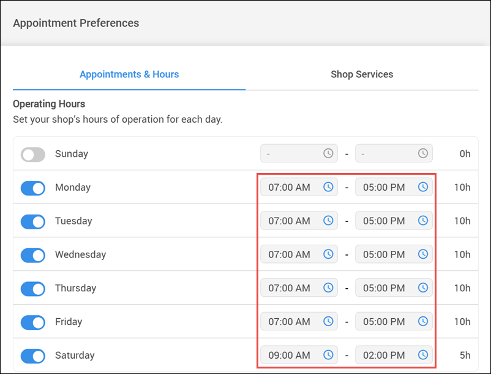491x374 pixels.
Task: Click the clock icon beside Thursday's start time
Action: coord(328,288)
